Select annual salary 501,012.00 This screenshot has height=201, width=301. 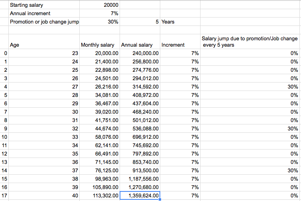(x=140, y=120)
